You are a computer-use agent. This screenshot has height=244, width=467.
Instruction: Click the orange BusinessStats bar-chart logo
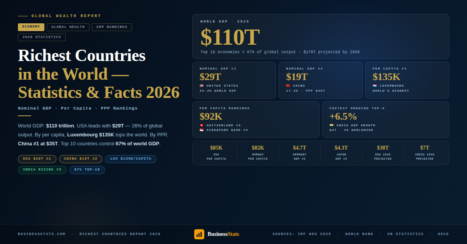tap(199, 234)
